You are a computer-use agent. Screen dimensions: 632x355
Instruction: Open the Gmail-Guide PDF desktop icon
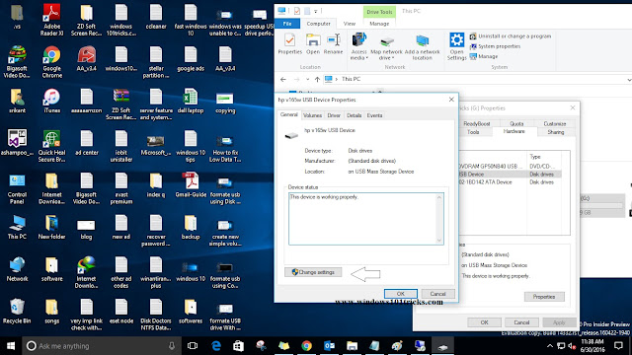click(191, 184)
